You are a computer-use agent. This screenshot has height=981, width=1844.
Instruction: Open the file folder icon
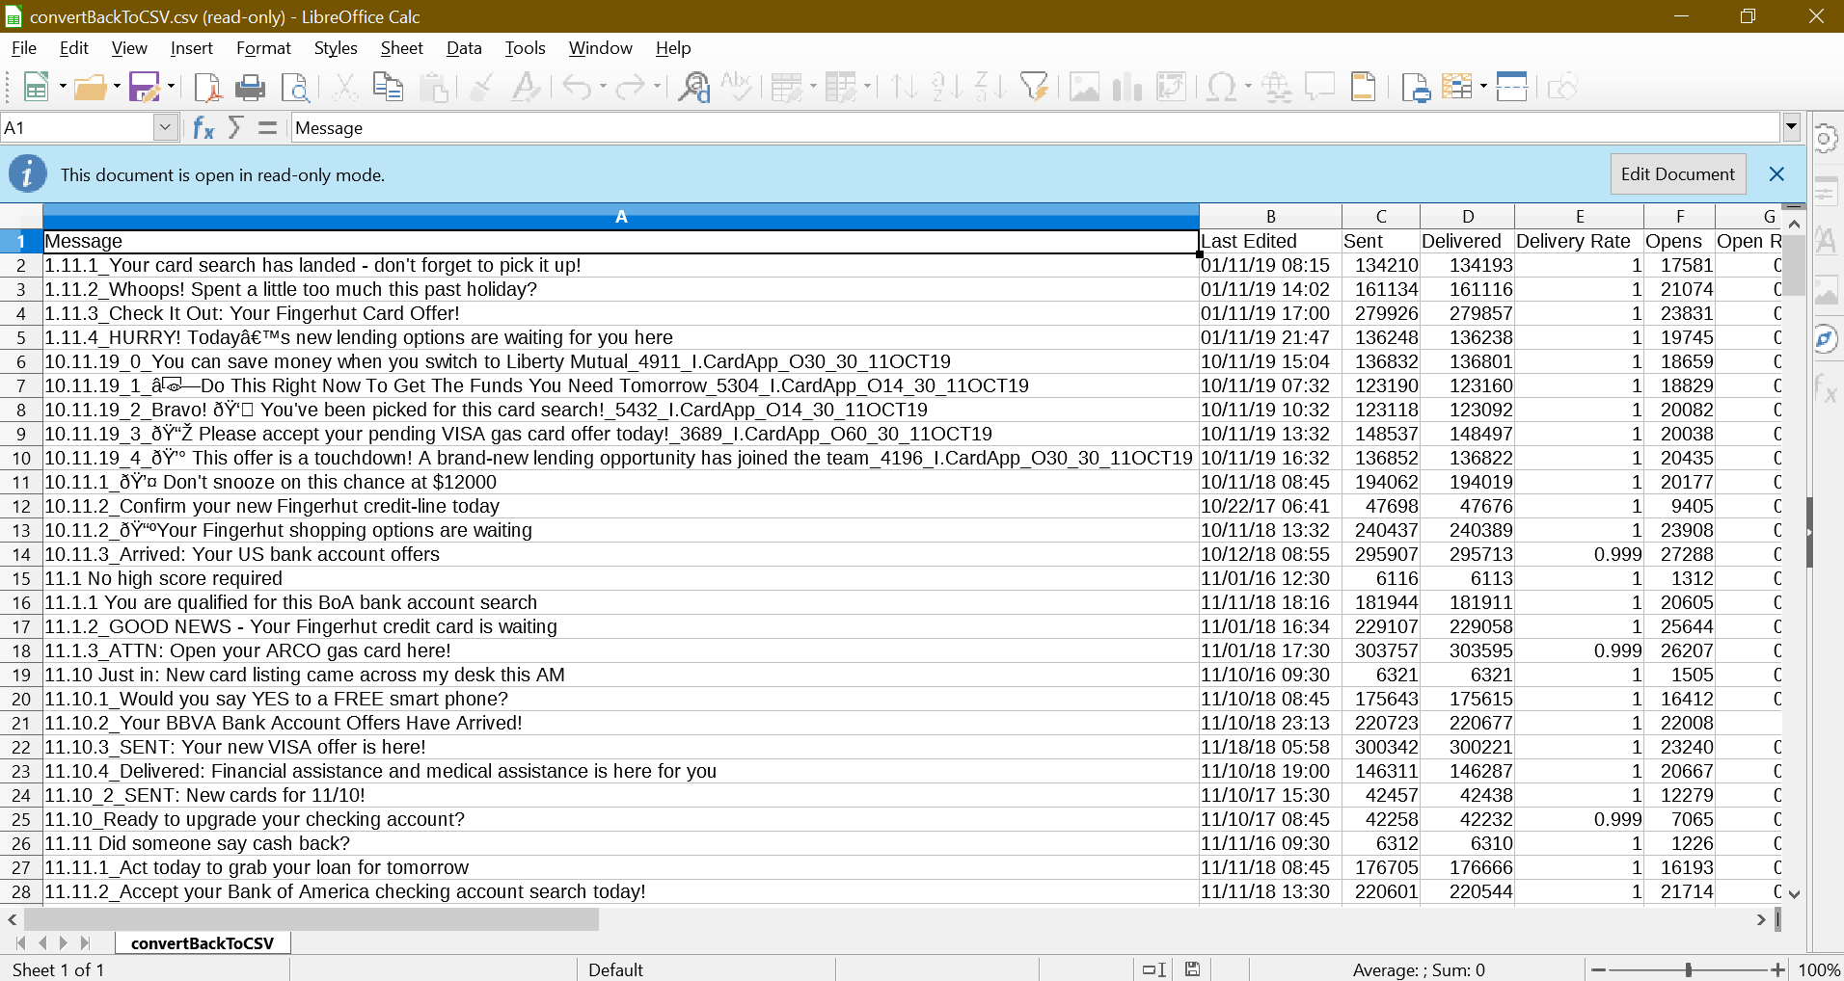(90, 88)
